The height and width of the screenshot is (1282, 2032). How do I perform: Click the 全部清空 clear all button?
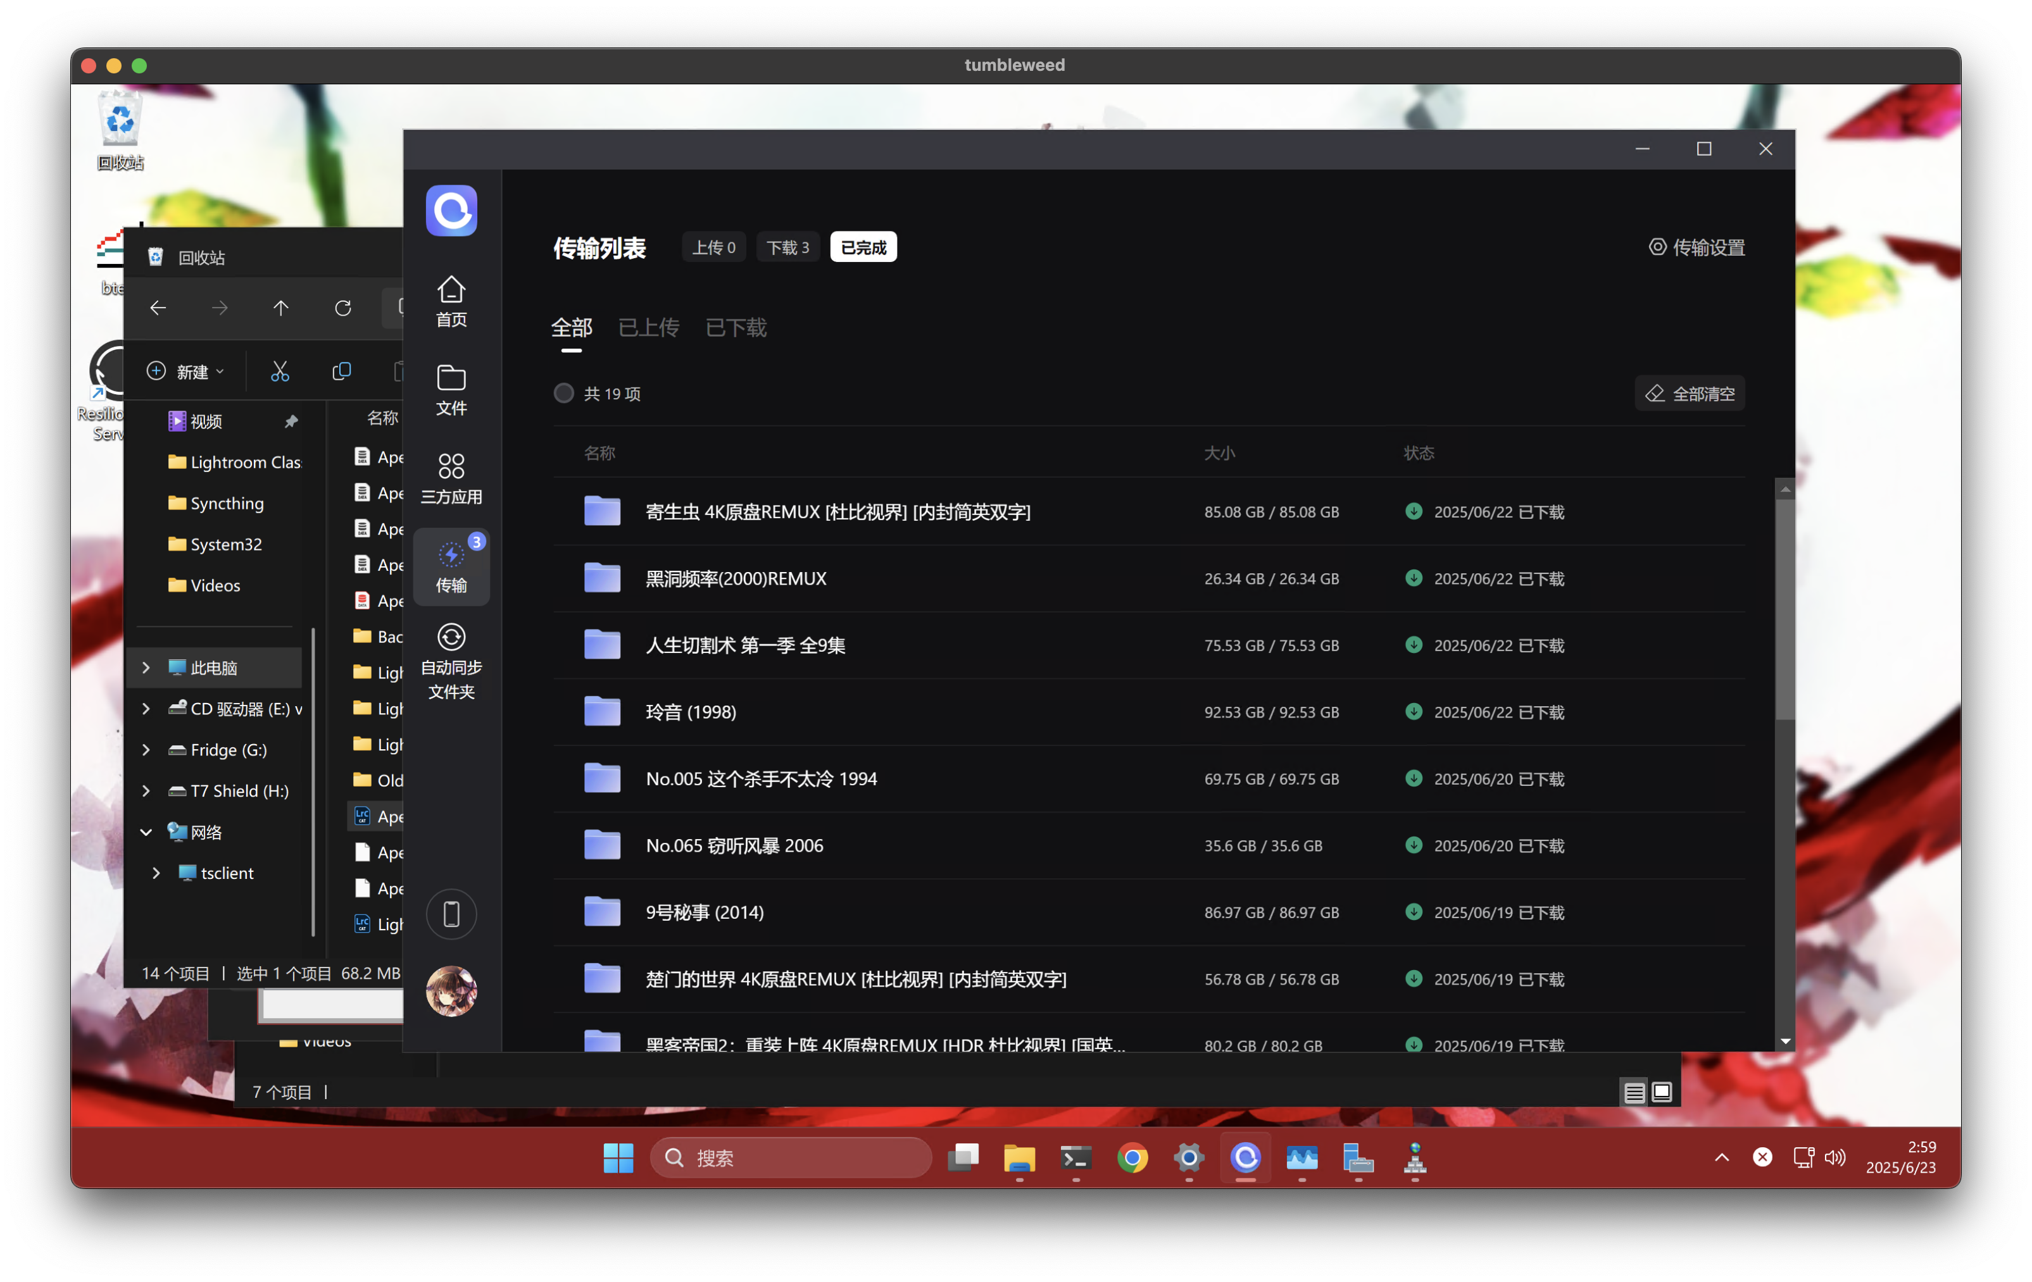(x=1690, y=393)
